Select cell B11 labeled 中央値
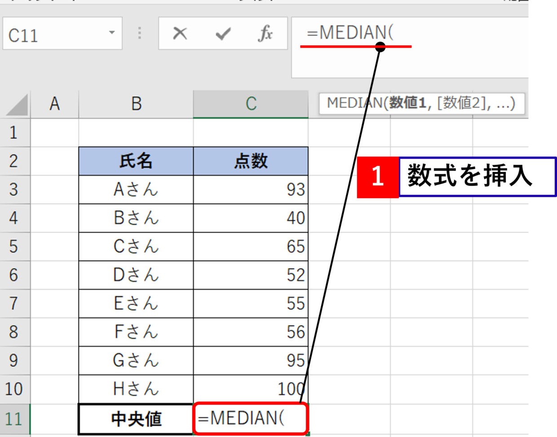The image size is (557, 437). (x=136, y=419)
